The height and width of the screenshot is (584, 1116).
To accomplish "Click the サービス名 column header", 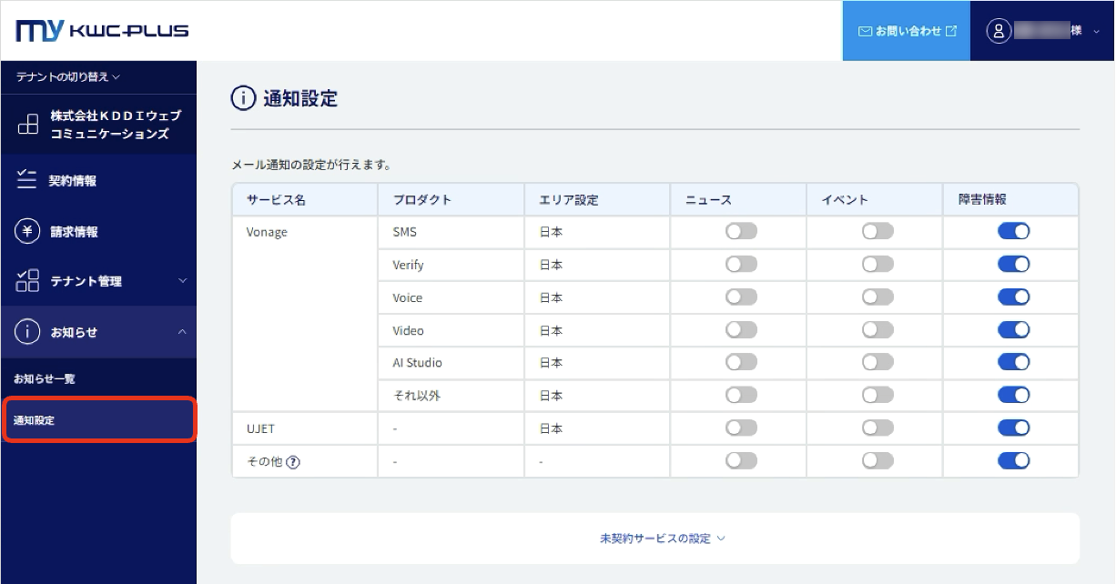I will [x=305, y=199].
